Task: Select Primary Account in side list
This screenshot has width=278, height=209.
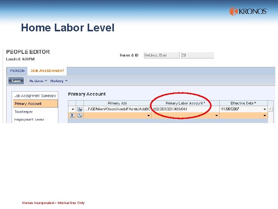Action: click(x=36, y=104)
